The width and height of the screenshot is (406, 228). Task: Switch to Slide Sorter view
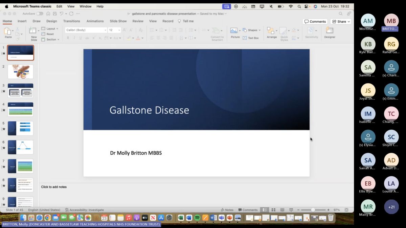(x=273, y=210)
